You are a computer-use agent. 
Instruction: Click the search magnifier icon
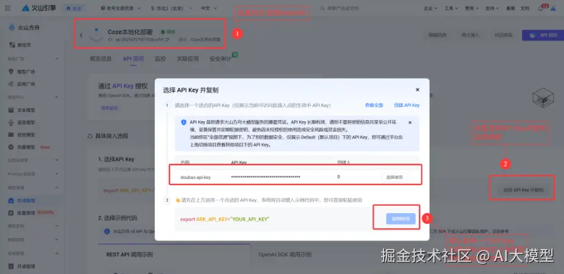[323, 8]
